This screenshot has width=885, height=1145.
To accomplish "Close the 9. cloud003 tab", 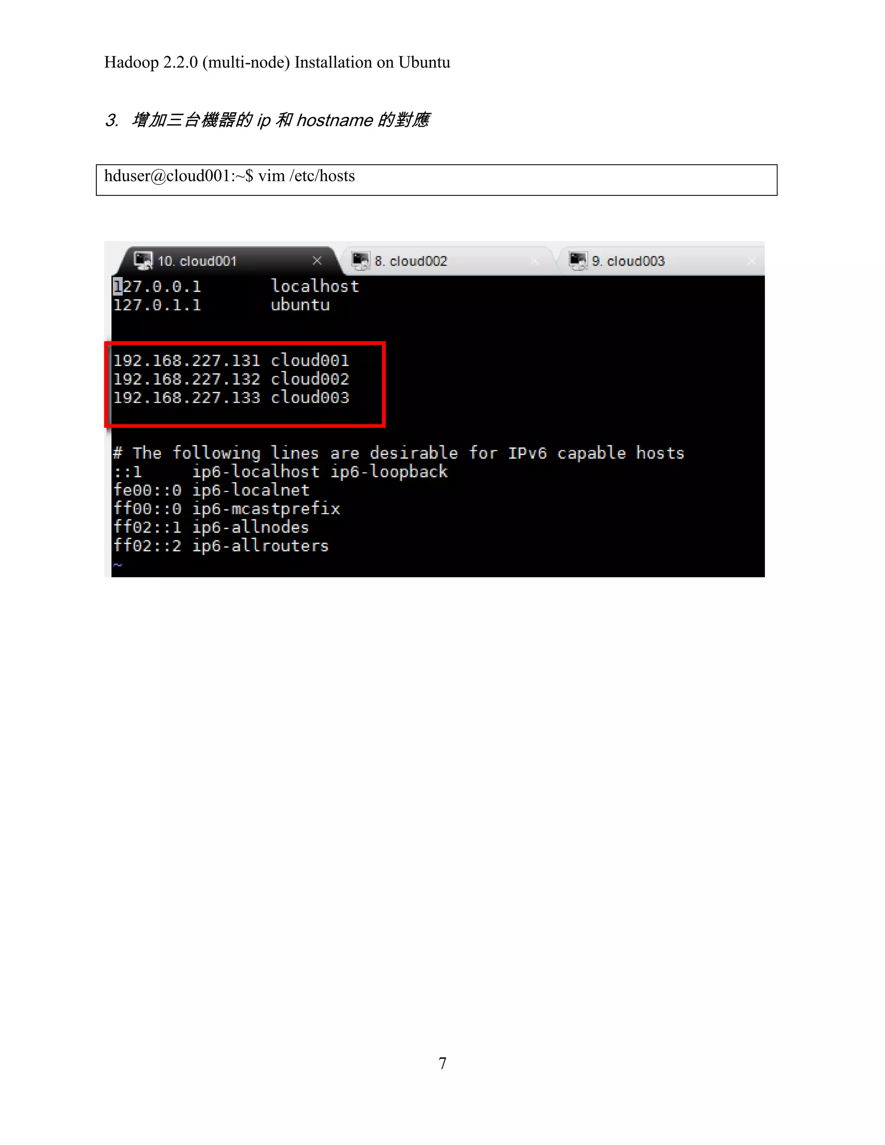I will tap(752, 261).
